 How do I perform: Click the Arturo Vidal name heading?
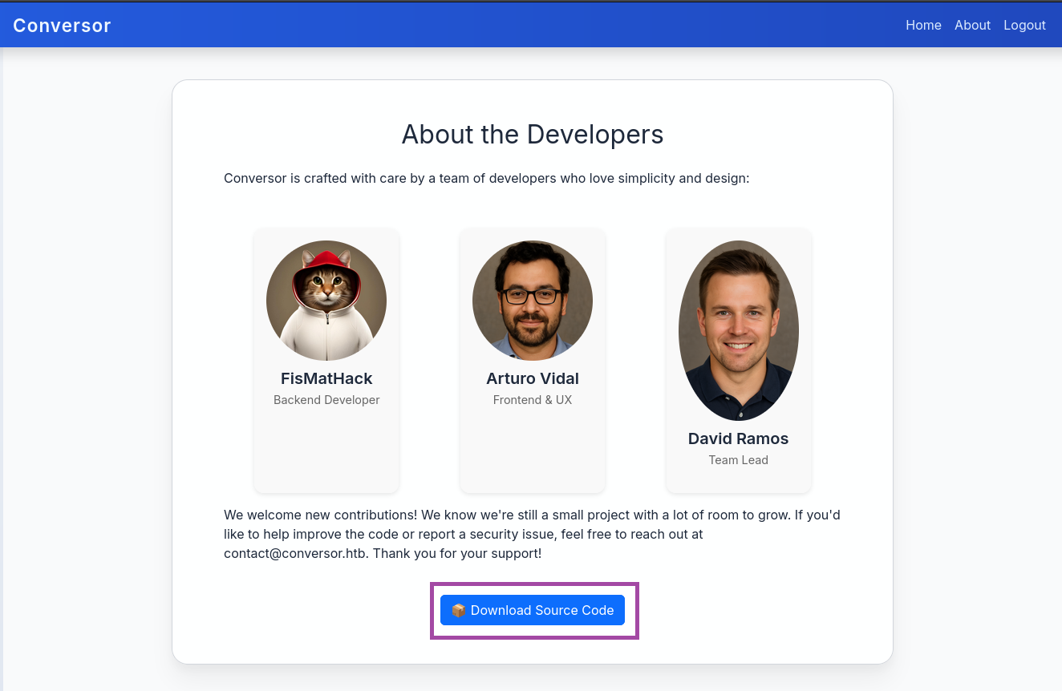pyautogui.click(x=533, y=378)
